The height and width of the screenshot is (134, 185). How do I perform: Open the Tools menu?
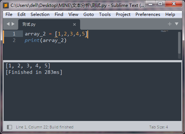pyautogui.click(x=105, y=14)
